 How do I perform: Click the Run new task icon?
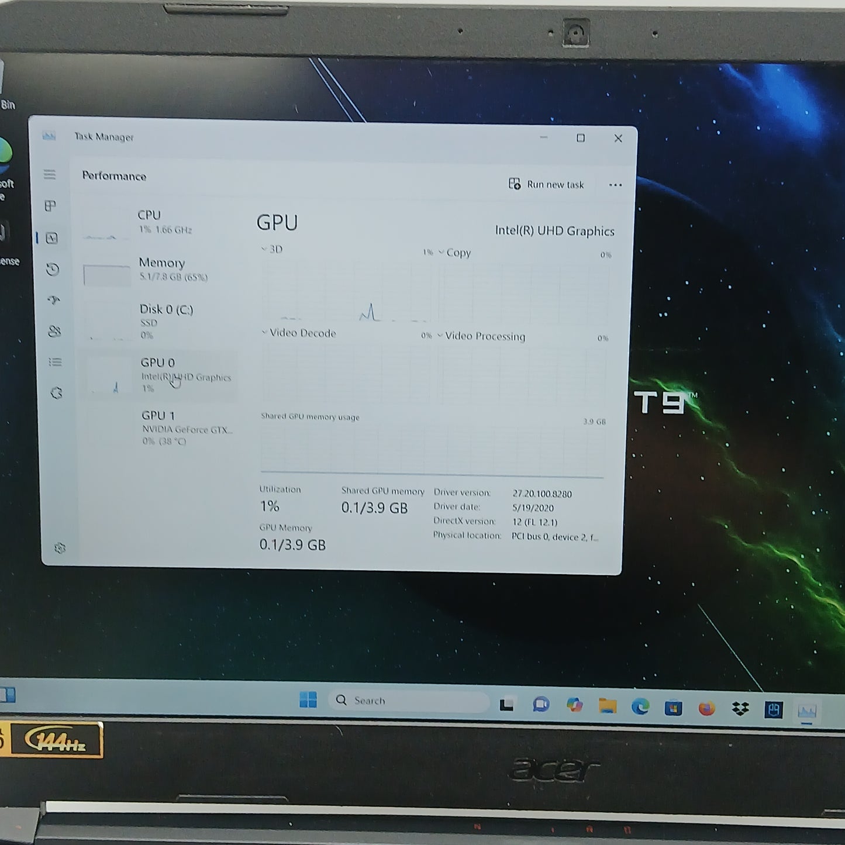point(515,184)
